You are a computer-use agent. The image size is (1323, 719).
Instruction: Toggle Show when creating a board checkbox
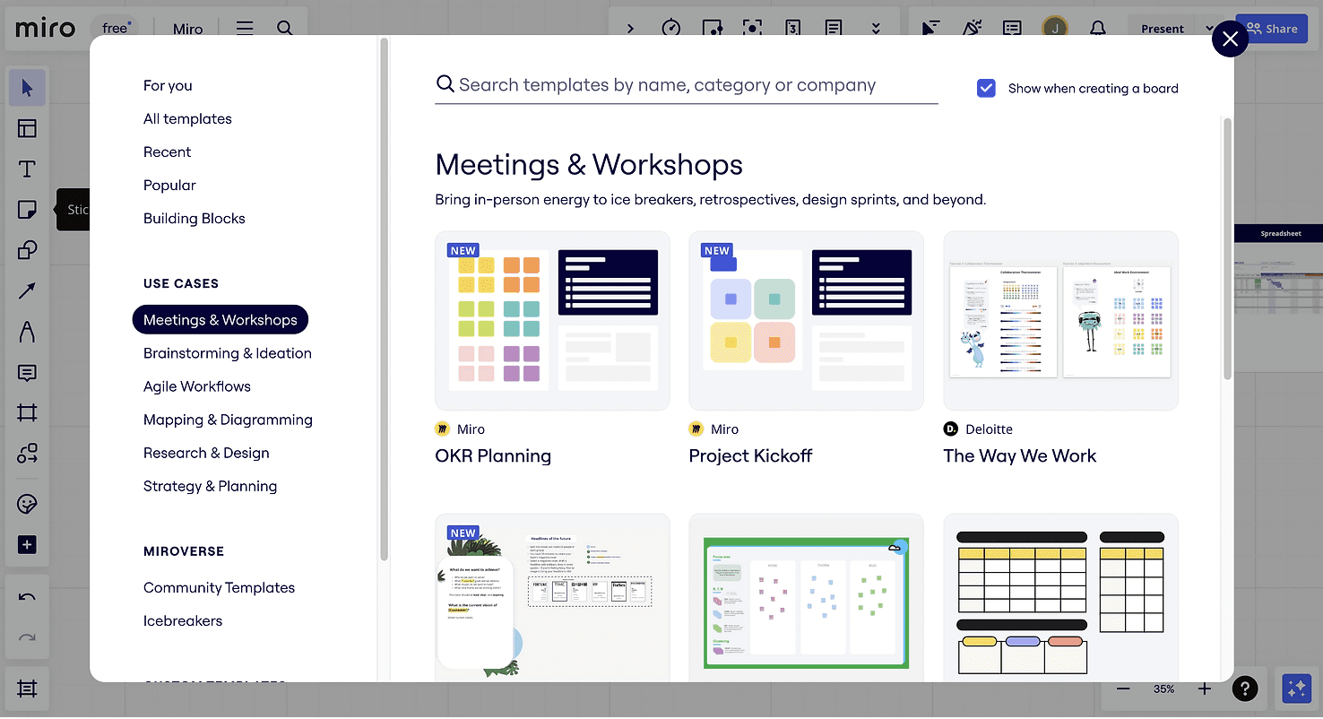[x=986, y=88]
